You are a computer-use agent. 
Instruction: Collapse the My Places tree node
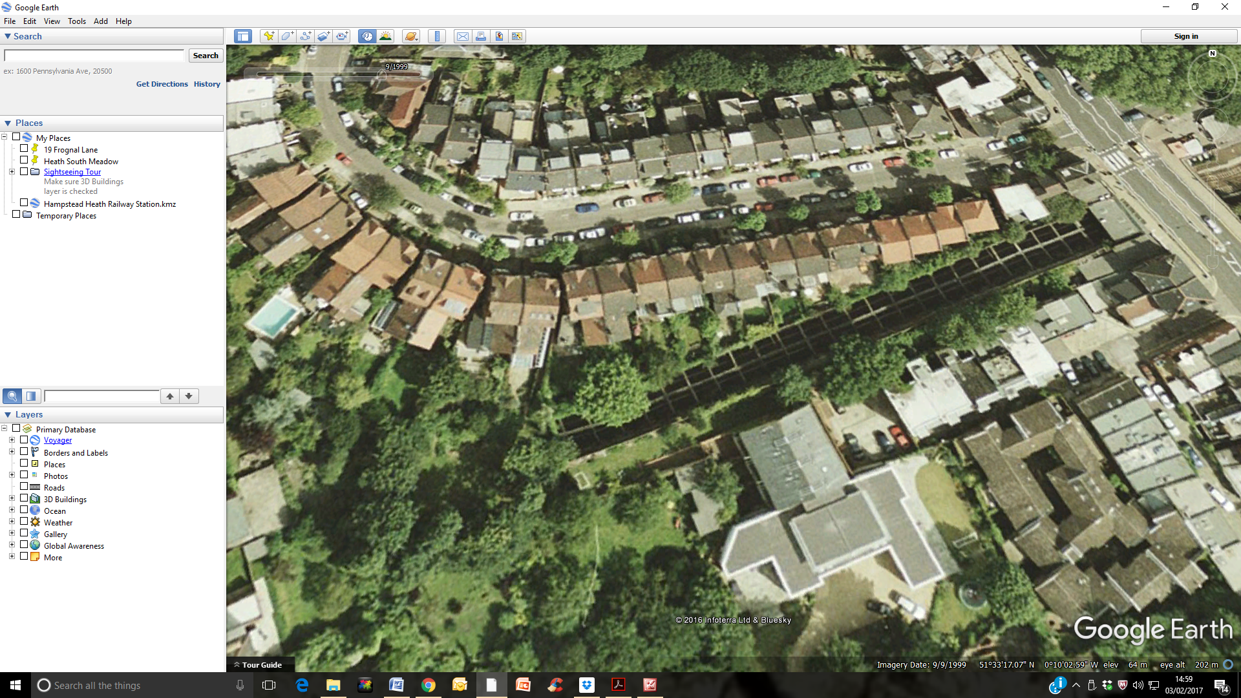tap(4, 137)
